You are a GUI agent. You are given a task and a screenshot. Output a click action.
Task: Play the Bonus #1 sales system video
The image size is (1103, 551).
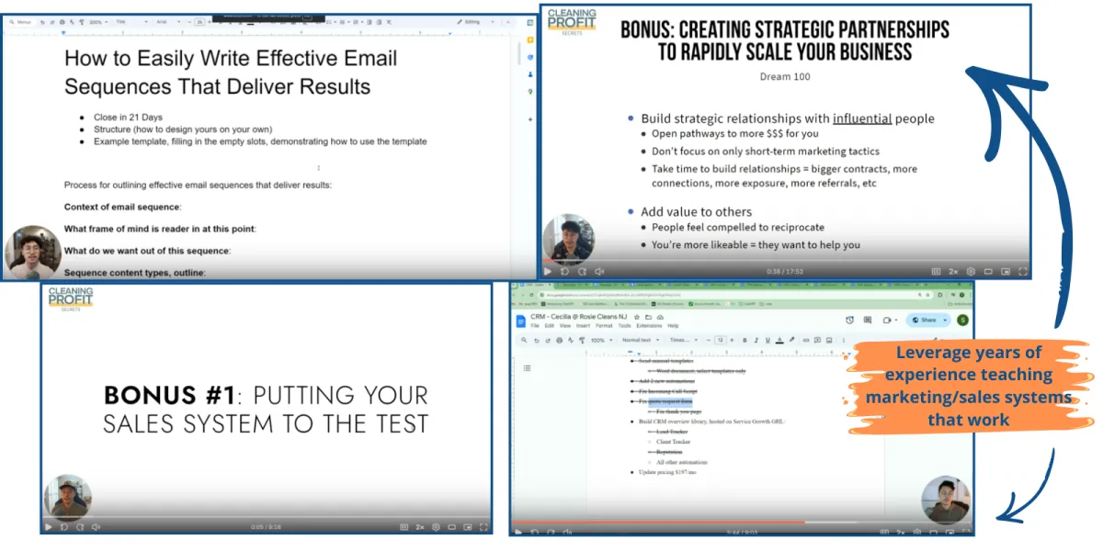click(x=48, y=526)
